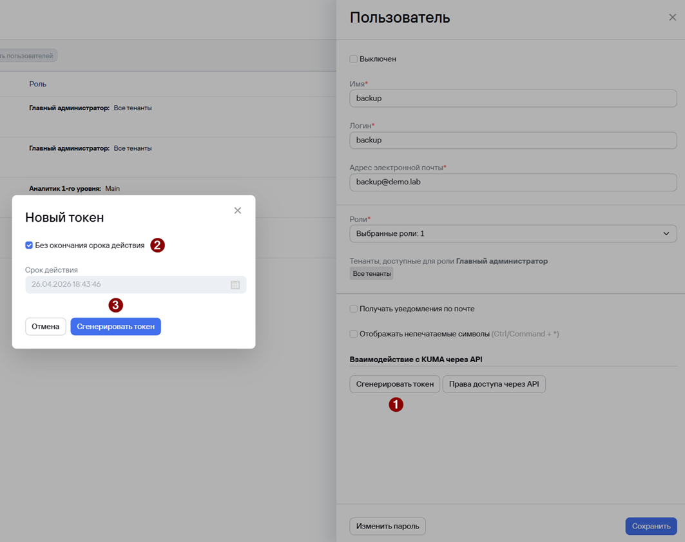Expand the roles dropdown chevron
The image size is (685, 542).
(x=666, y=234)
